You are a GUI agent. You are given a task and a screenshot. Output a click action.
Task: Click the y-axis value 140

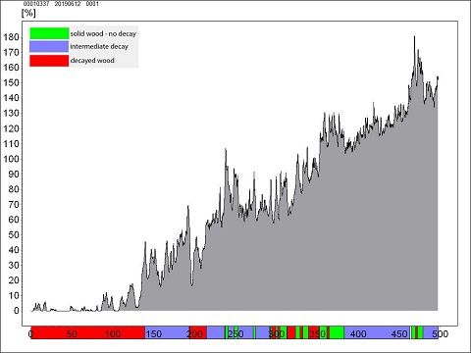[x=11, y=98]
